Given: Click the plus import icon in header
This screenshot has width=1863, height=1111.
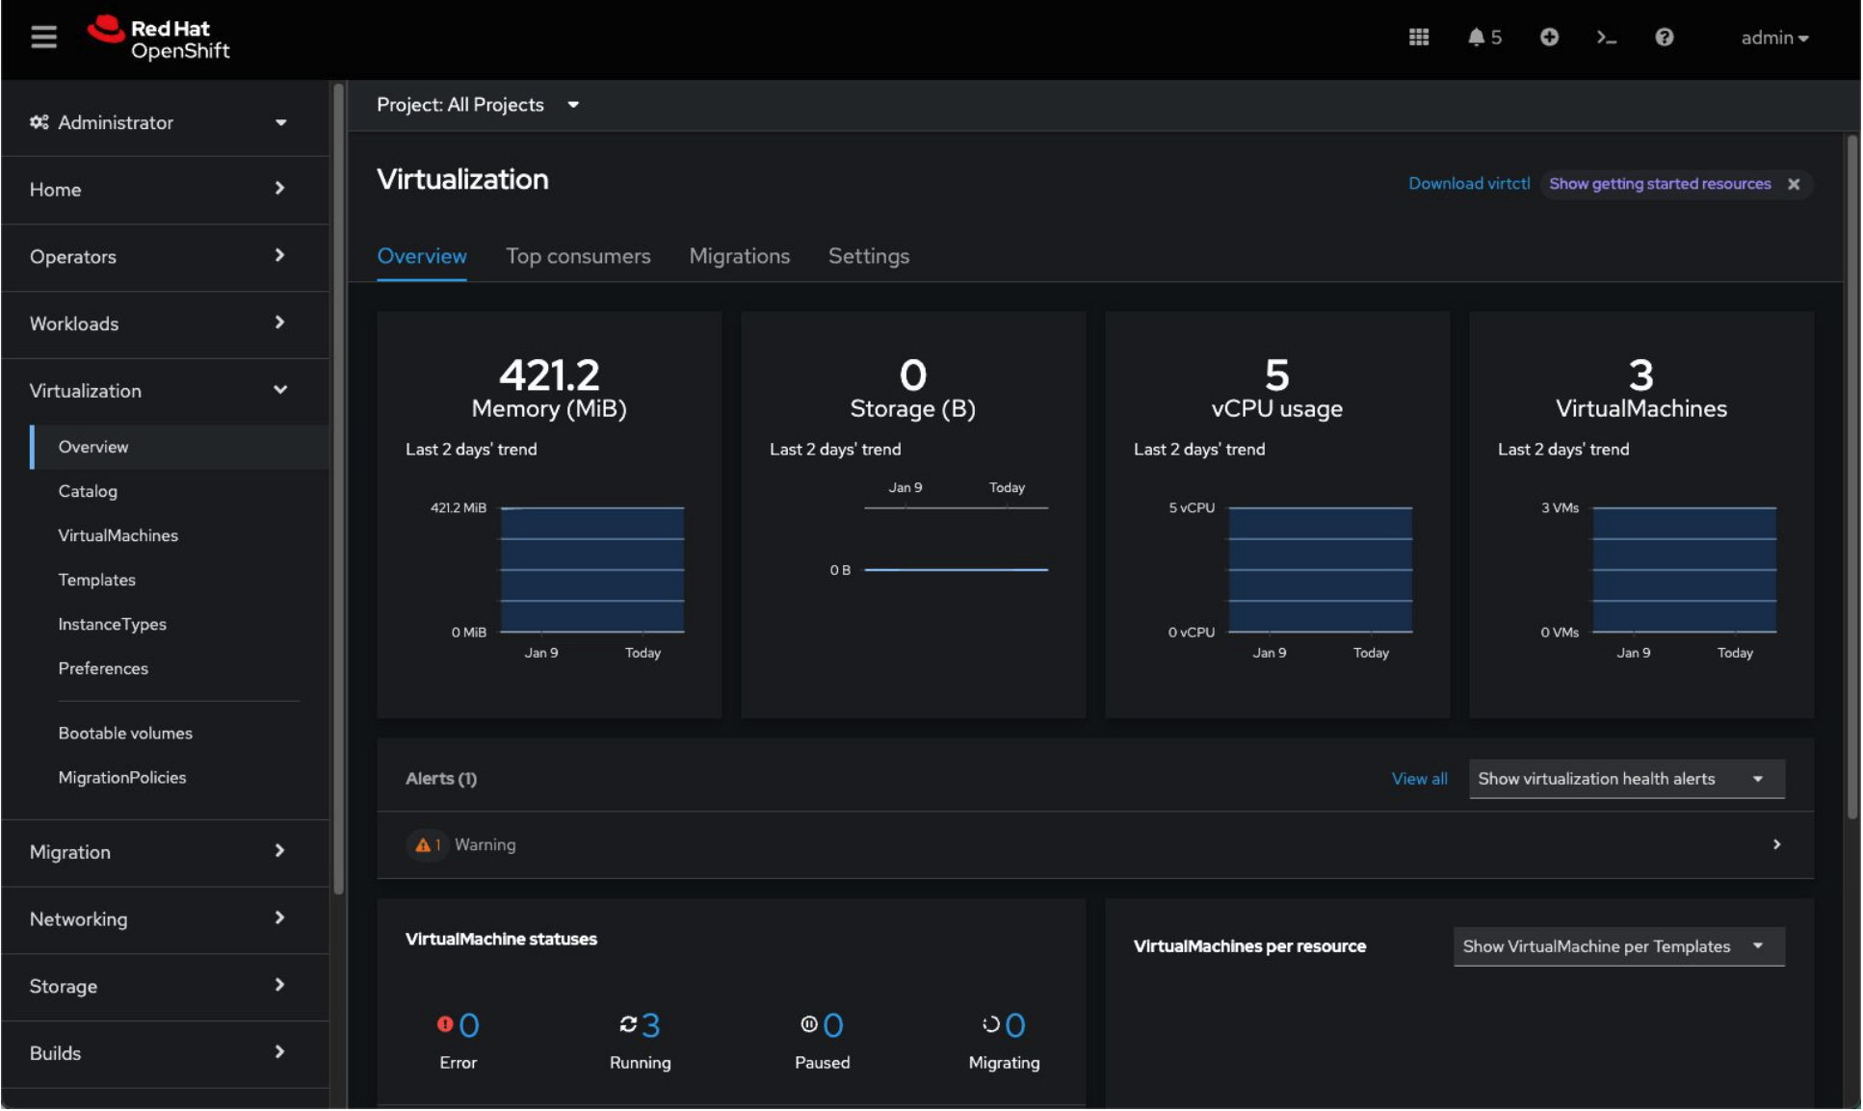Looking at the screenshot, I should coord(1549,37).
